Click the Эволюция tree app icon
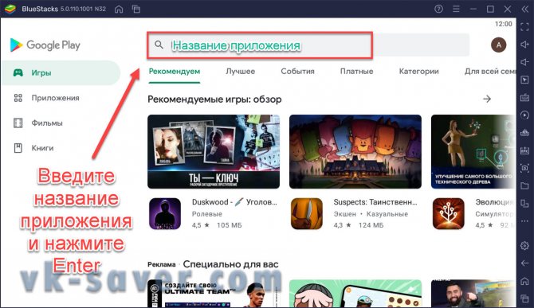Image resolution: width=534 pixels, height=308 pixels. [449, 214]
